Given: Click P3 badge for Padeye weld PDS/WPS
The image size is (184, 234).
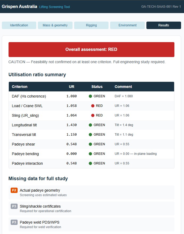Looking at the screenshot, I should coord(14,222).
